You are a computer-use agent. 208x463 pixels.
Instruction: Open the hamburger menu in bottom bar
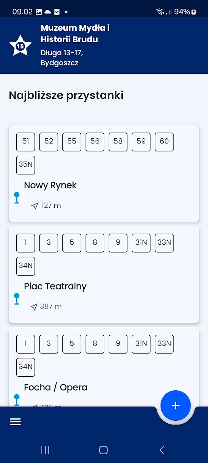[15, 422]
